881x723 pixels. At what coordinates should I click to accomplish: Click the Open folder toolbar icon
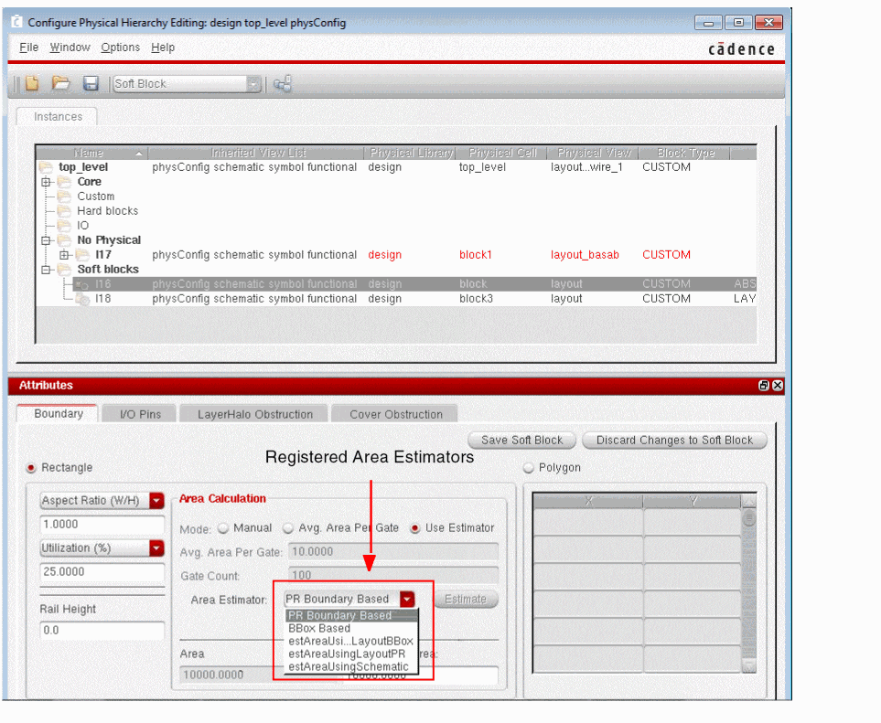[x=60, y=84]
